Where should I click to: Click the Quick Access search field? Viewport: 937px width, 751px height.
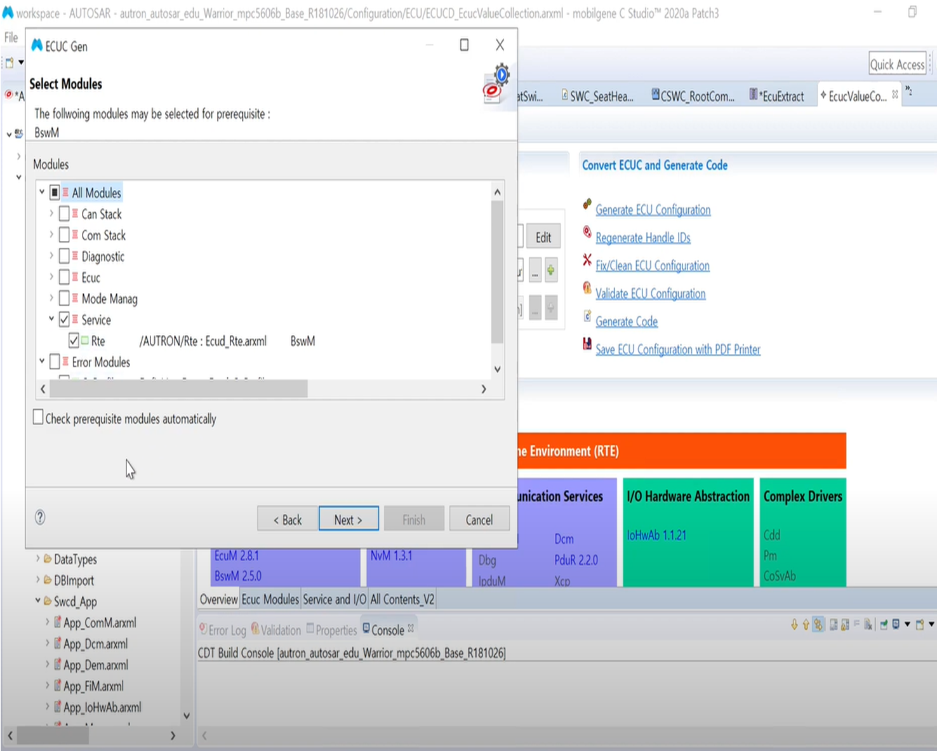point(897,64)
